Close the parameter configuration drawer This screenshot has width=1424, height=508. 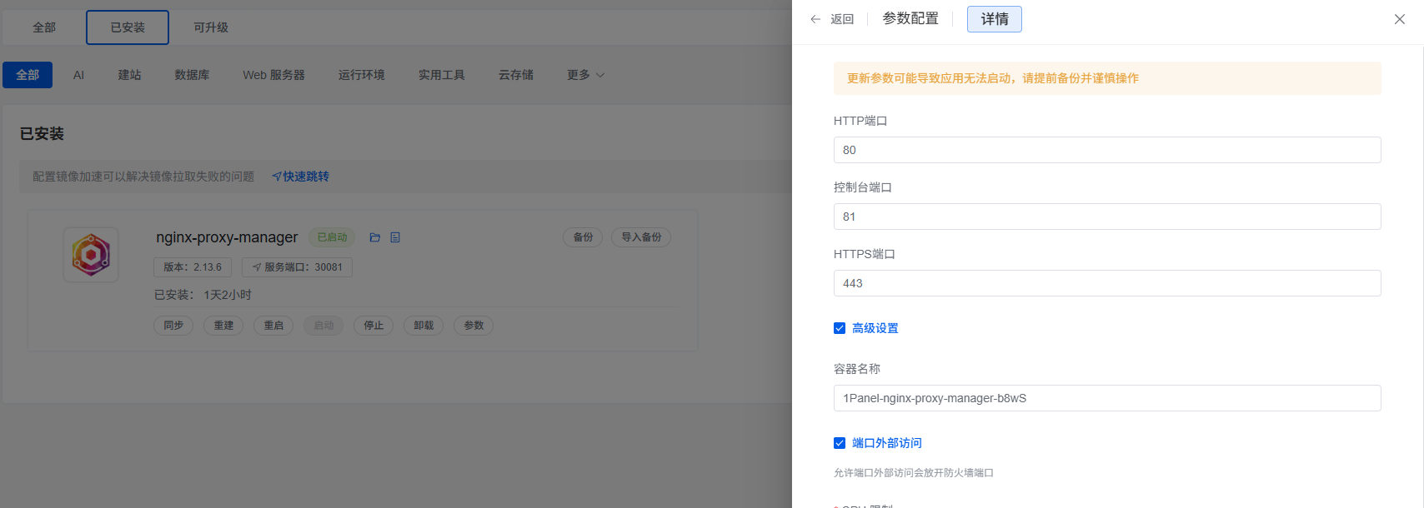tap(1400, 19)
